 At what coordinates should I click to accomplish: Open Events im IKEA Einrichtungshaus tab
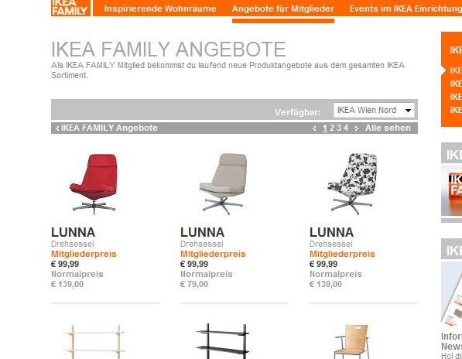point(406,9)
